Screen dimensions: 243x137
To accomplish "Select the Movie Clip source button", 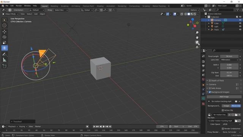I will tap(236, 106).
